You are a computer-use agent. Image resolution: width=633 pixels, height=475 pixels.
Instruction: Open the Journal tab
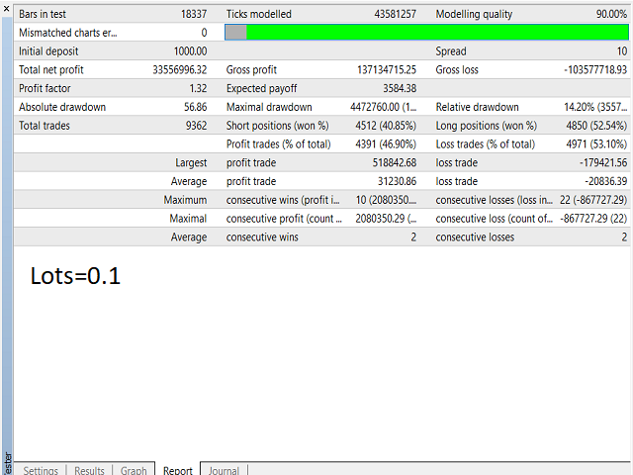(x=224, y=470)
